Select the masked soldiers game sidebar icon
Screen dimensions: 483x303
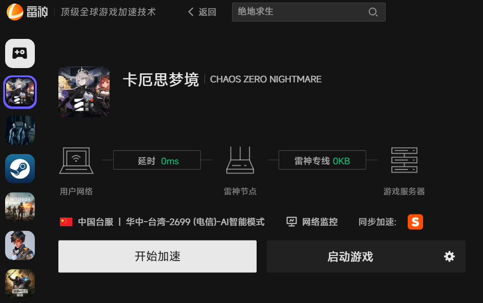click(x=20, y=130)
